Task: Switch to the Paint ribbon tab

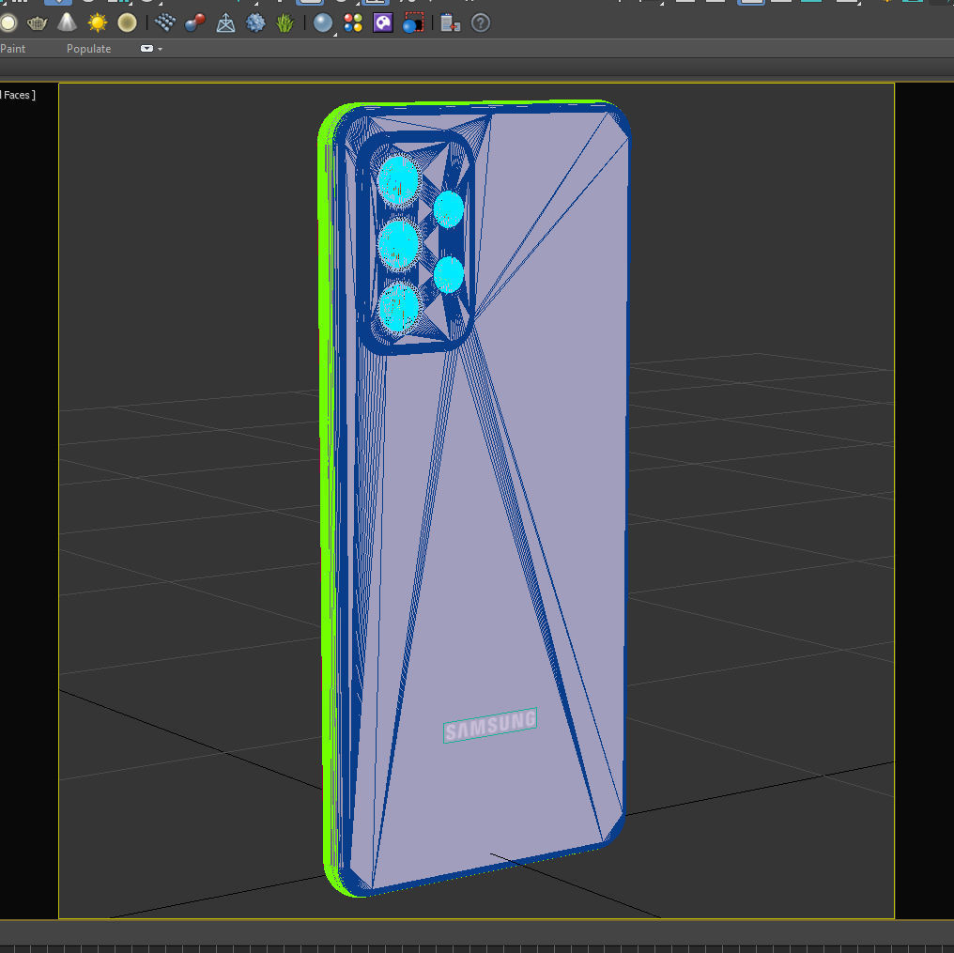Action: click(x=13, y=49)
